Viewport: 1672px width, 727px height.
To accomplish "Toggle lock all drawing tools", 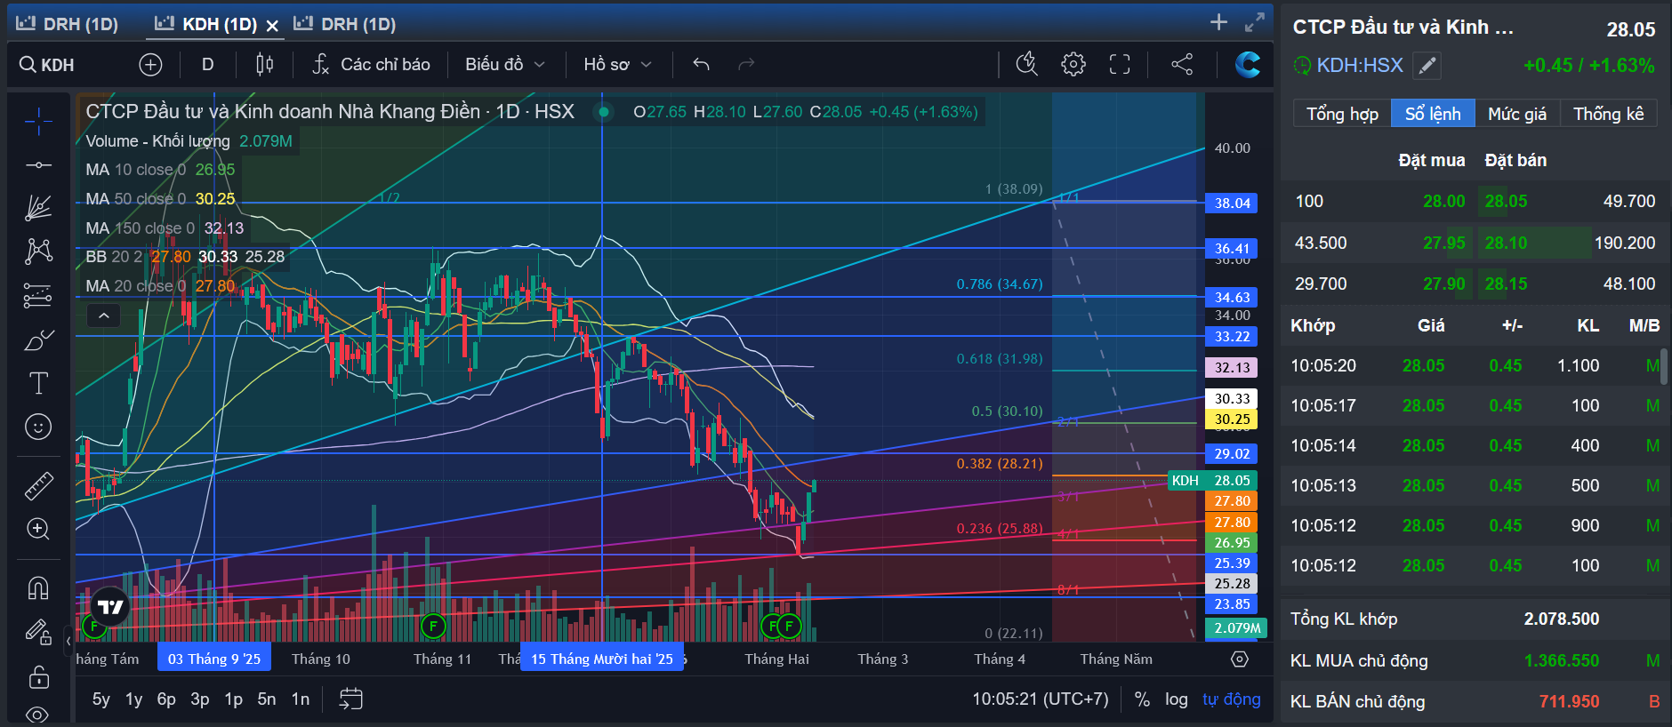I will [38, 676].
